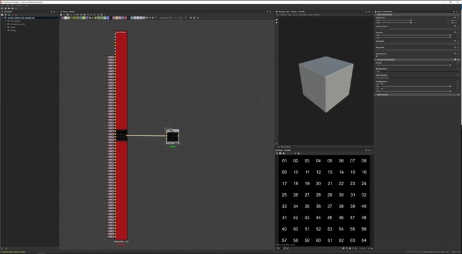
Task: Click the Opacity slider in Specific Parameters
Action: [x=413, y=65]
